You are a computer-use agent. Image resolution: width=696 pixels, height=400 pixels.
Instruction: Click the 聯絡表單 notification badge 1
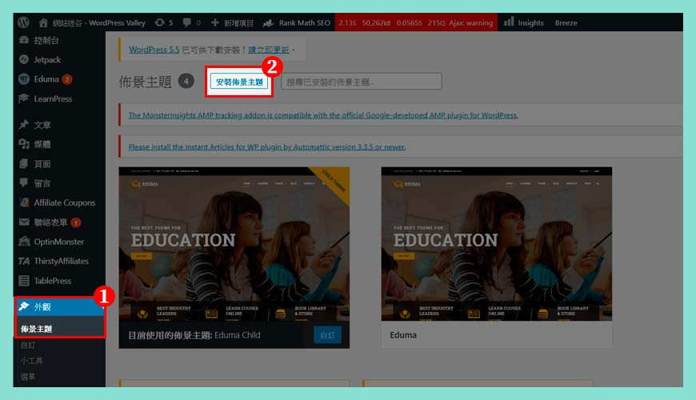tap(76, 222)
